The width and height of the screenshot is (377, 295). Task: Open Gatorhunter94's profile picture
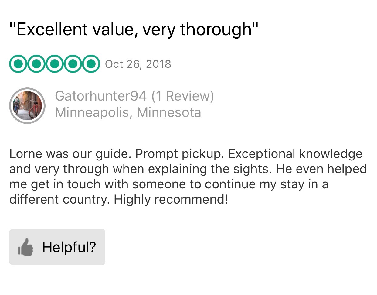pyautogui.click(x=27, y=106)
